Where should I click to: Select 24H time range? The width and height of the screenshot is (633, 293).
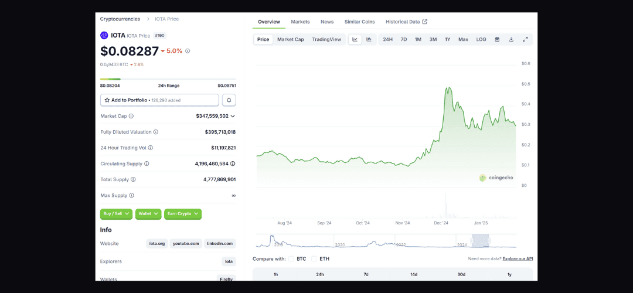click(387, 39)
